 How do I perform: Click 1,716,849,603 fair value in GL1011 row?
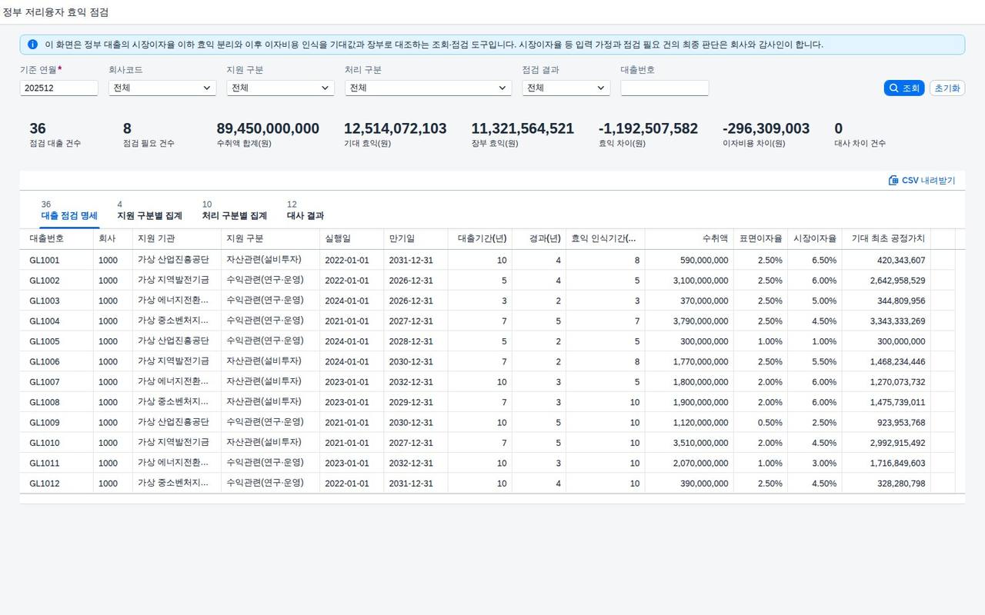898,464
